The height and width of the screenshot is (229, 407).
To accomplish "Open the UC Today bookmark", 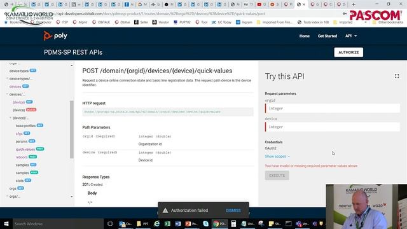I will click(x=221, y=22).
